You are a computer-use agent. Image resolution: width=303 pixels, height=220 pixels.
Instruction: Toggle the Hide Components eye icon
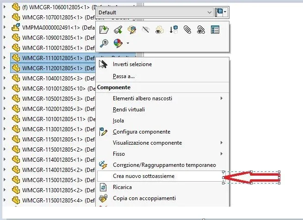(x=146, y=30)
